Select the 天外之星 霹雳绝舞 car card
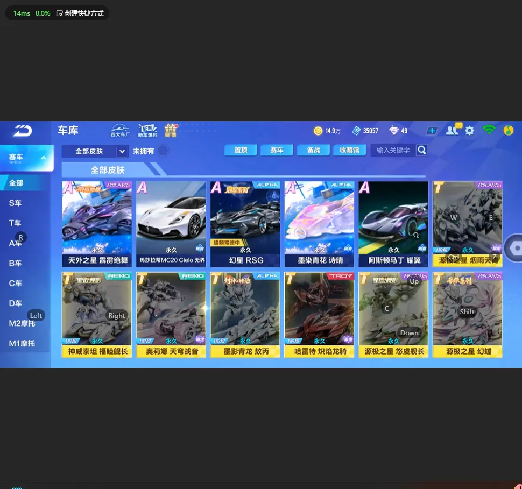 point(97,224)
